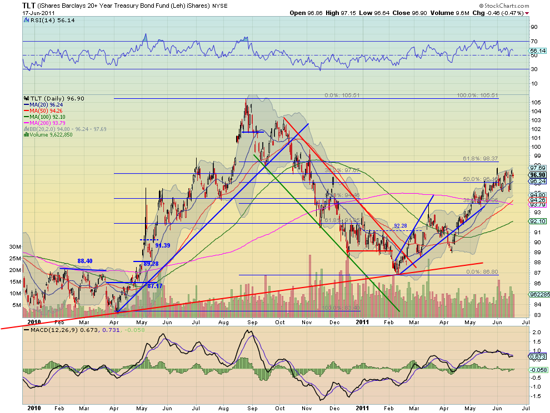Click the RSI indicator area-chart icon
Image resolution: width=550 pixels, height=413 pixels.
pos(26,21)
